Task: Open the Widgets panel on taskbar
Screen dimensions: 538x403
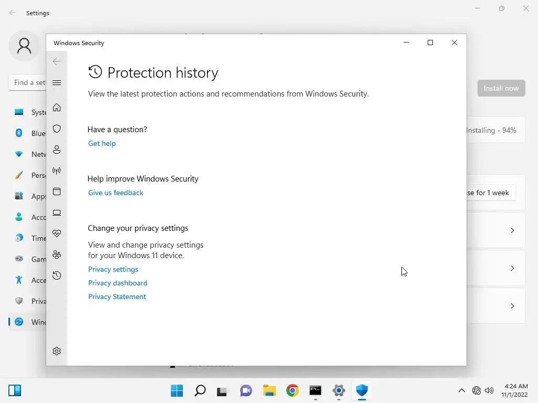Action: (x=15, y=390)
